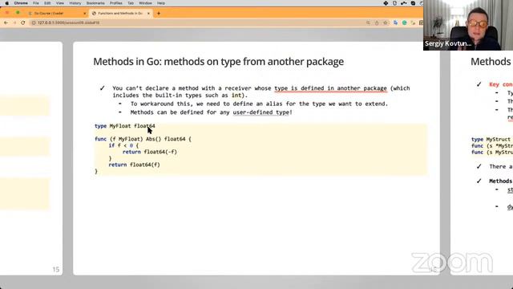Viewport: 513px width, 289px height.
Task: Open the History menu
Action: point(75,3)
